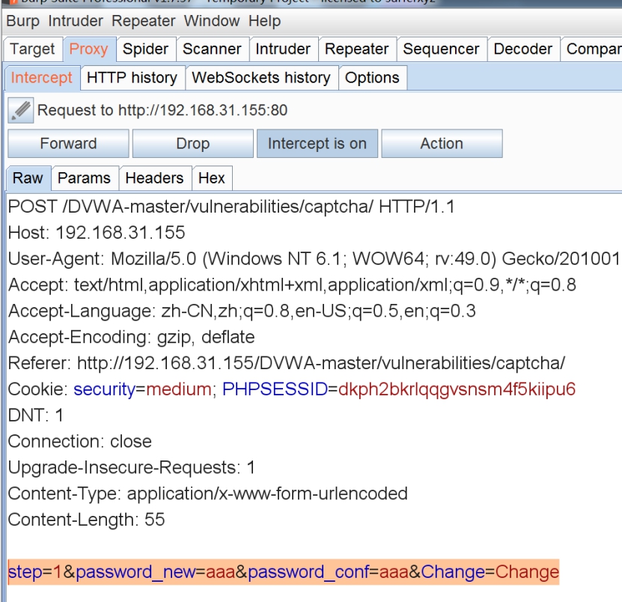Click the PHPSESSID cookie value

(457, 389)
